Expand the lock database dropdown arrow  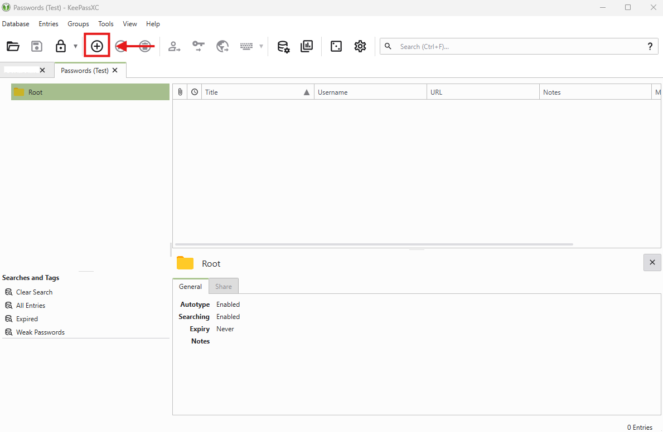tap(75, 46)
